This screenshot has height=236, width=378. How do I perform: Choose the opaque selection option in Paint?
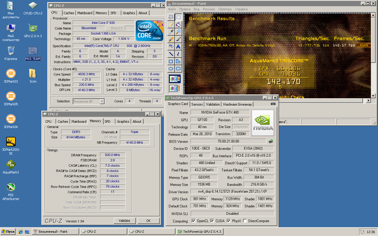pos(175,79)
